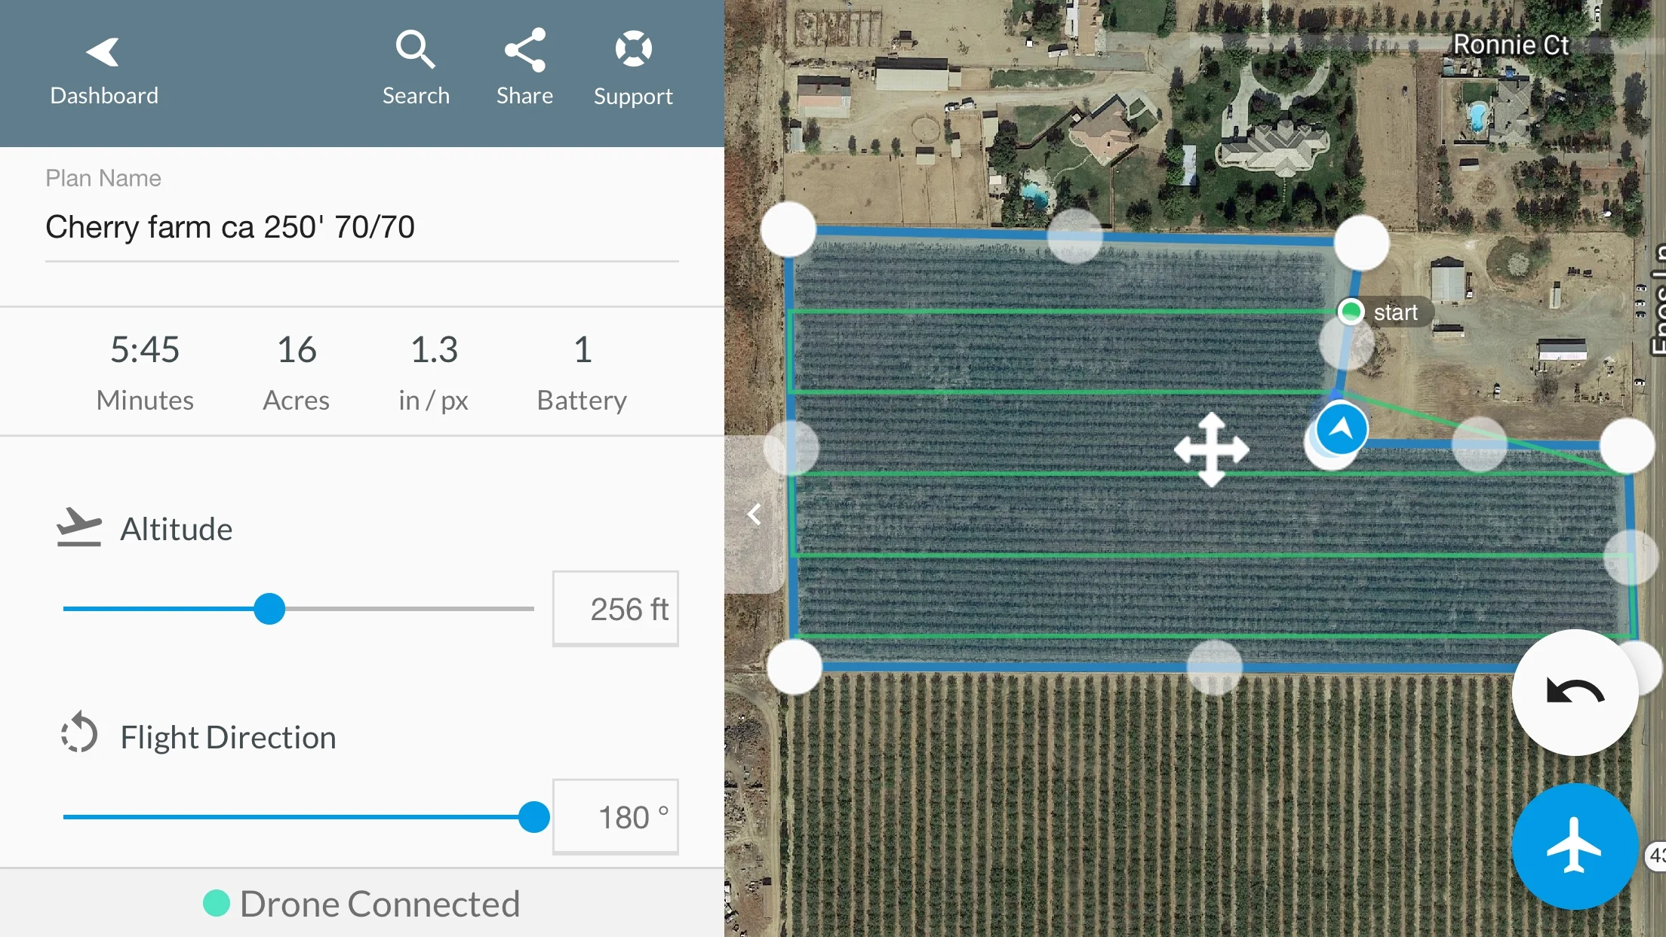Viewport: 1666px width, 937px height.
Task: Select the drone location arrow marker
Action: coord(1341,429)
